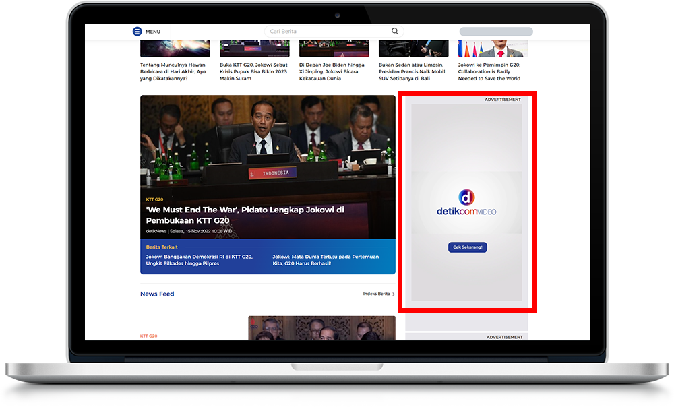Screen dimensions: 674x407
Task: Read 'Buka KTT G20, Jokowi Sebut Krisis Pupuk' article
Action: [253, 71]
